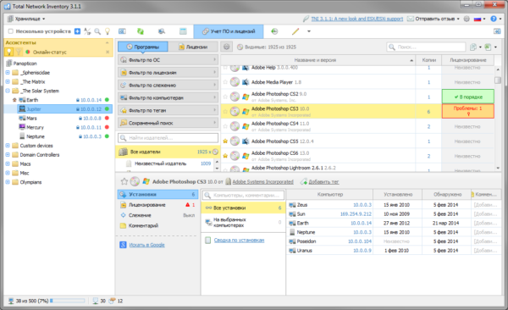Select Установки section in details
The image size is (508, 310).
(157, 194)
